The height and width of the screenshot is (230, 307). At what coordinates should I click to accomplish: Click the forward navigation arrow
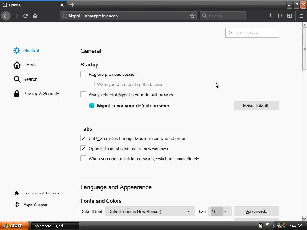pyautogui.click(x=16, y=16)
